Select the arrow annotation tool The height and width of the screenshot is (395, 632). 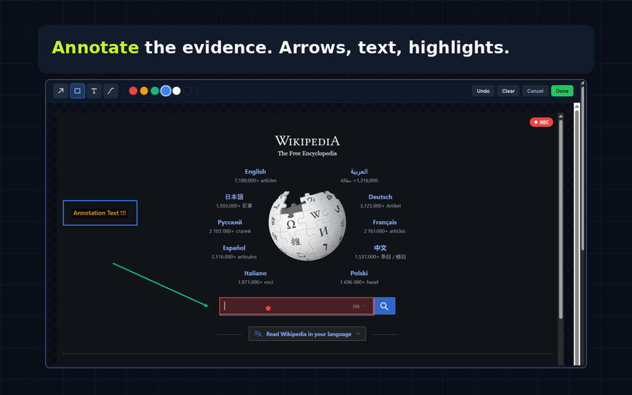[x=61, y=91]
